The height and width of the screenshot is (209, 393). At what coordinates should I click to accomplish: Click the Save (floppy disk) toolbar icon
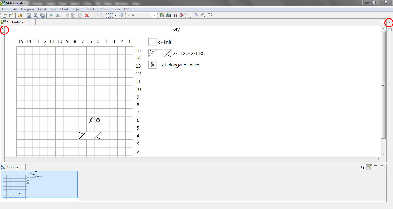coord(29,15)
